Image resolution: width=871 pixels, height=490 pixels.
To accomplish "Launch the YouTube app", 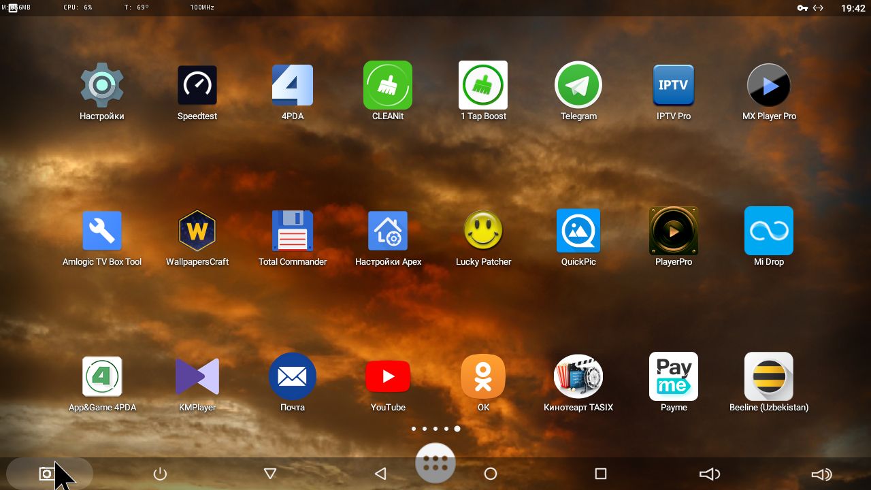I will [388, 376].
